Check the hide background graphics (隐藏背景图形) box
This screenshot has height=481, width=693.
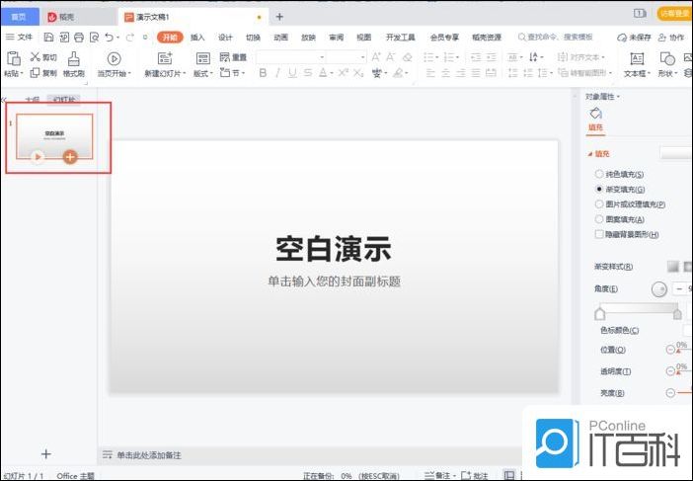(599, 234)
